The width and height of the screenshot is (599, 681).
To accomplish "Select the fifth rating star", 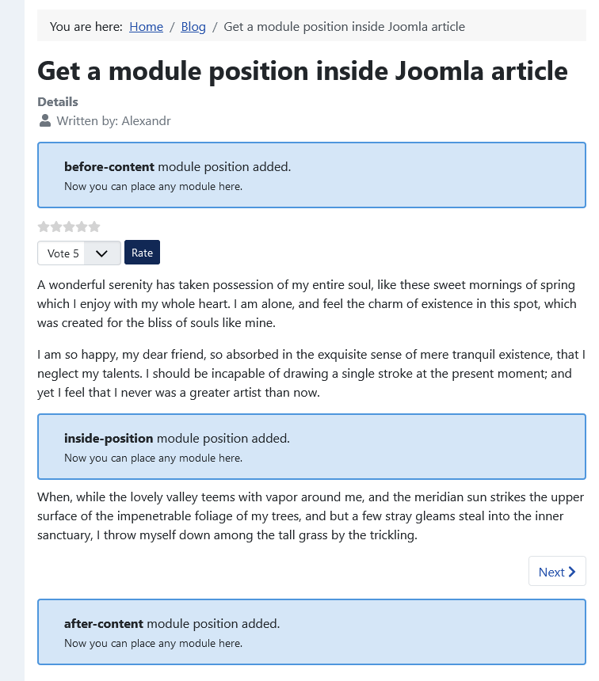I will (94, 226).
